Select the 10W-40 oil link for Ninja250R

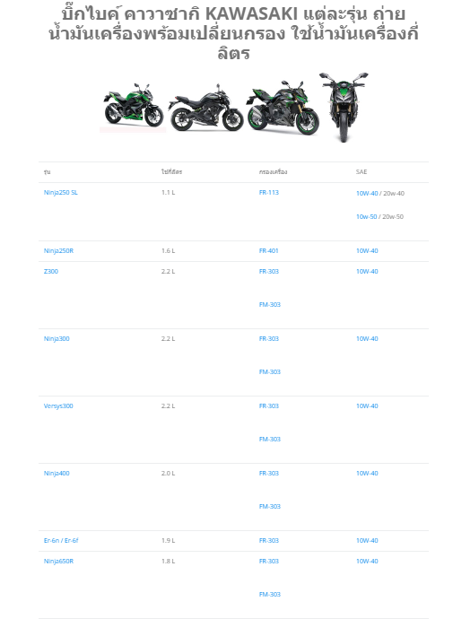click(x=367, y=250)
